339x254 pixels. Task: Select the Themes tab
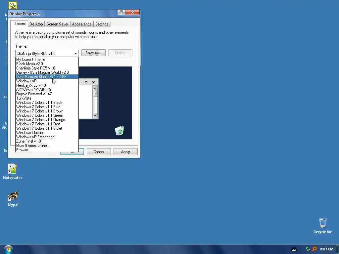coord(19,23)
